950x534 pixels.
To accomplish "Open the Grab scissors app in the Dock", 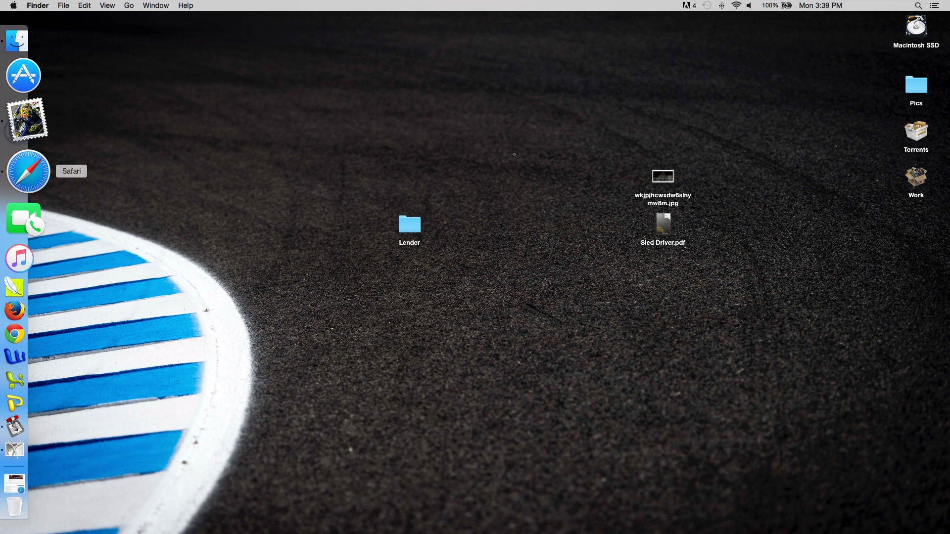I will coord(14,450).
